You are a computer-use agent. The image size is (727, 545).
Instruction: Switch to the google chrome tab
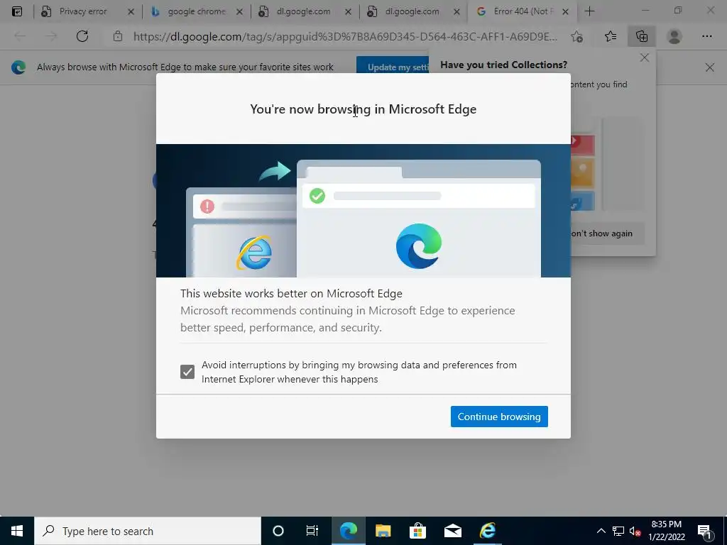[x=197, y=11]
